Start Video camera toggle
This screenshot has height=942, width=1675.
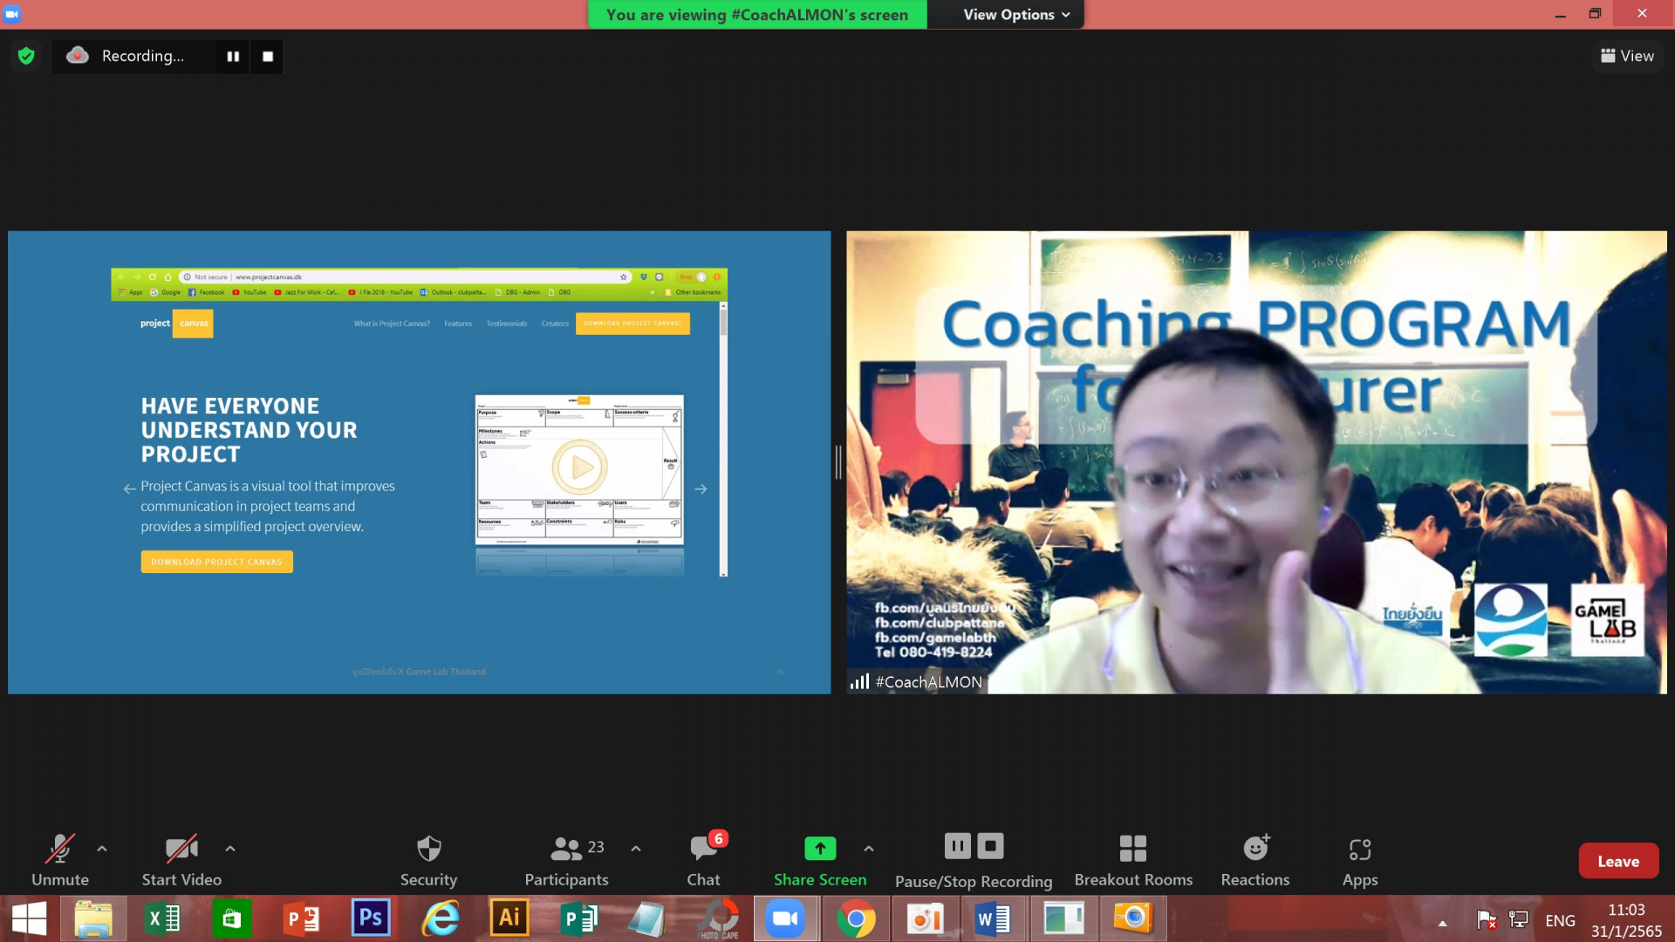tap(181, 861)
